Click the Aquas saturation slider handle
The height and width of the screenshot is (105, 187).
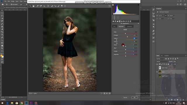pyautogui.click(x=126, y=46)
